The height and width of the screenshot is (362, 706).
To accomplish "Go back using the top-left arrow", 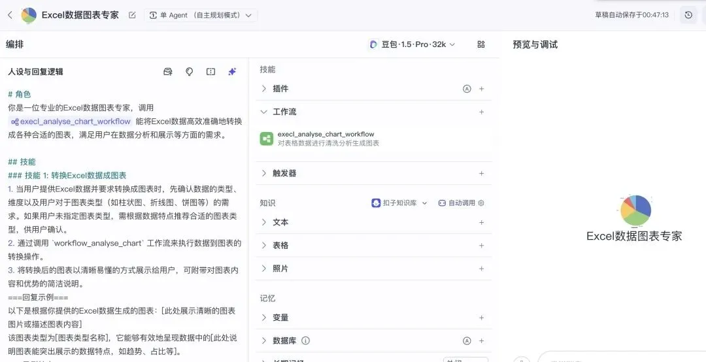I will 10,15.
